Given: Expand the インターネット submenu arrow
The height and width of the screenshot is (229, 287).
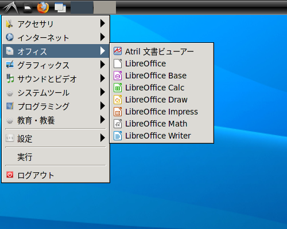Looking at the screenshot, I should pyautogui.click(x=103, y=37).
